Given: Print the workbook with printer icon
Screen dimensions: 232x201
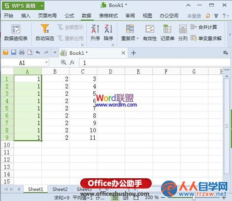Looking at the screenshot, I should (22, 52).
